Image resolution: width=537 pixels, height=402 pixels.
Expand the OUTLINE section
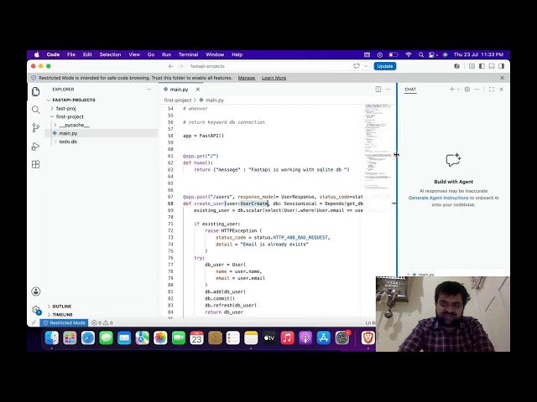coord(49,307)
